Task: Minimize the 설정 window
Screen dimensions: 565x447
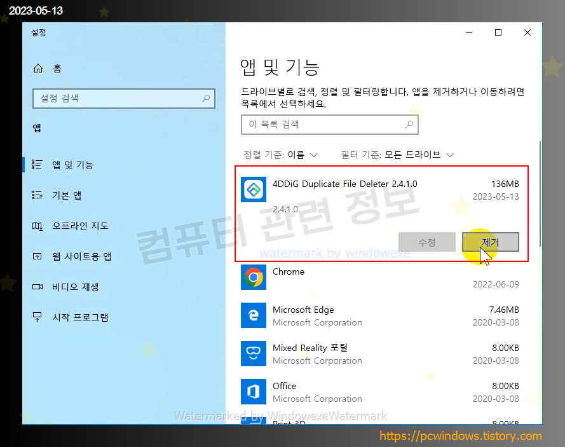Action: pyautogui.click(x=469, y=32)
